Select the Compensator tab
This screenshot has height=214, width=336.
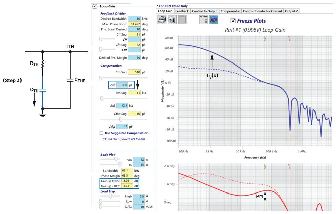(x=230, y=11)
